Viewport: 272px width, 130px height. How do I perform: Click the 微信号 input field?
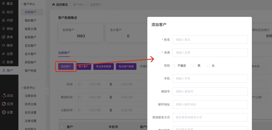[x=210, y=91]
